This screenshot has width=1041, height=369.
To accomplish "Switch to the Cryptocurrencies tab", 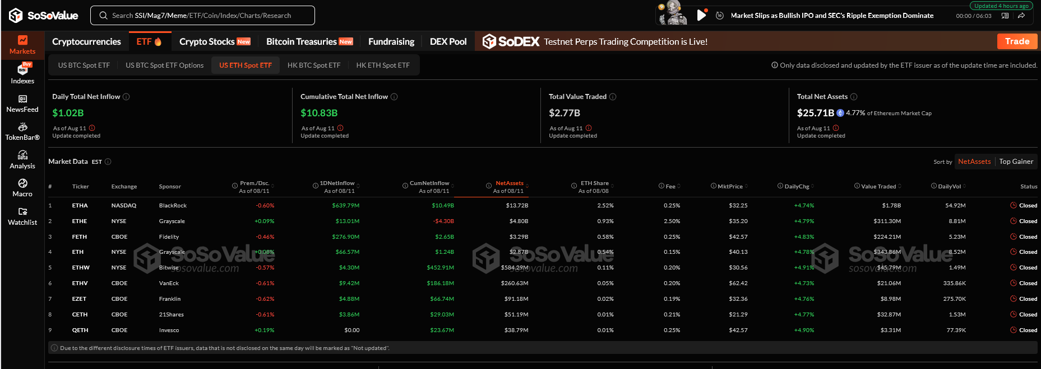I will point(86,41).
